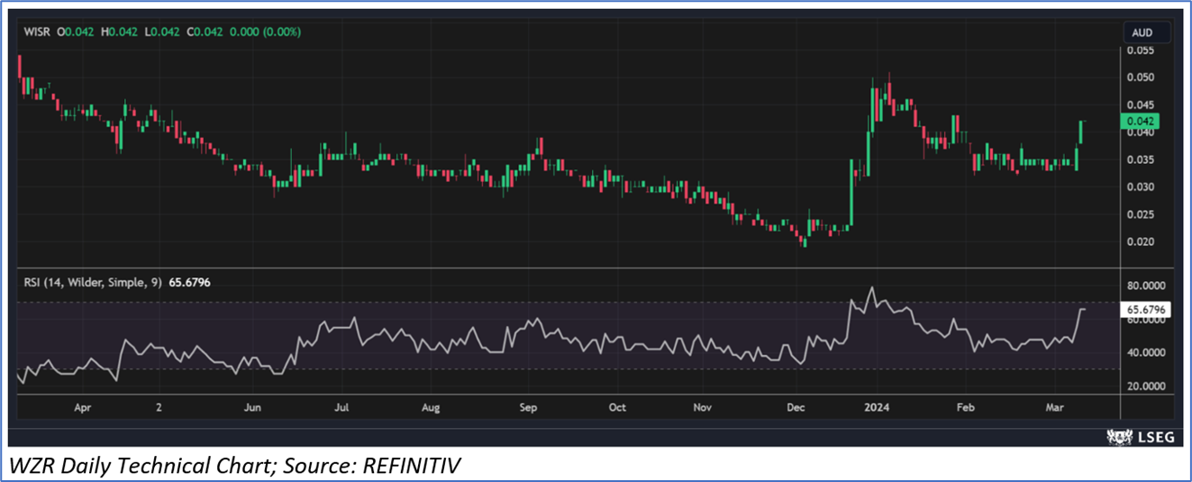Click the WISR ticker symbol label
Screen dimensions: 1192x482
pyautogui.click(x=37, y=32)
